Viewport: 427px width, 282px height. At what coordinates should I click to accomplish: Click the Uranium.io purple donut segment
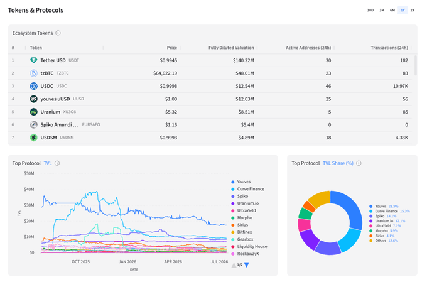pos(310,239)
